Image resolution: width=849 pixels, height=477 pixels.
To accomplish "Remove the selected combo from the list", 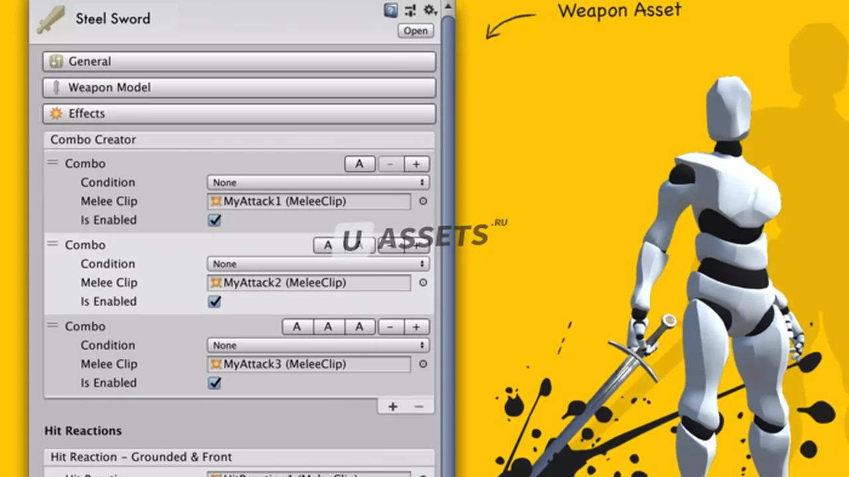I will (x=419, y=407).
